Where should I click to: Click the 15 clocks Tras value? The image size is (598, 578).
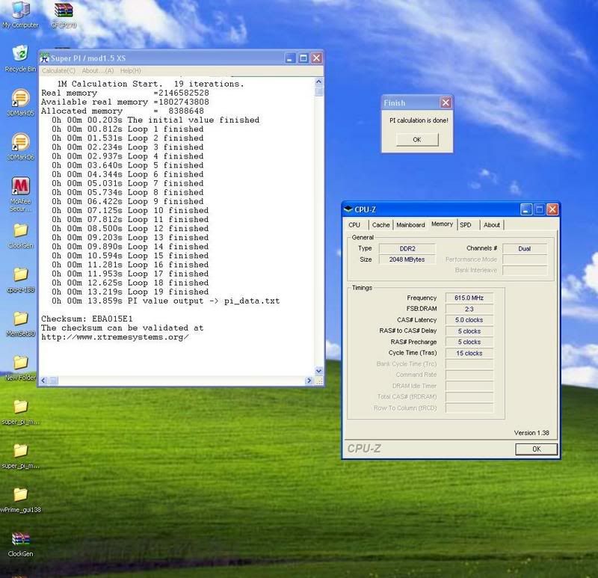point(469,353)
